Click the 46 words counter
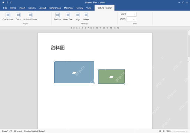This screenshot has height=133, width=190. coord(18,131)
